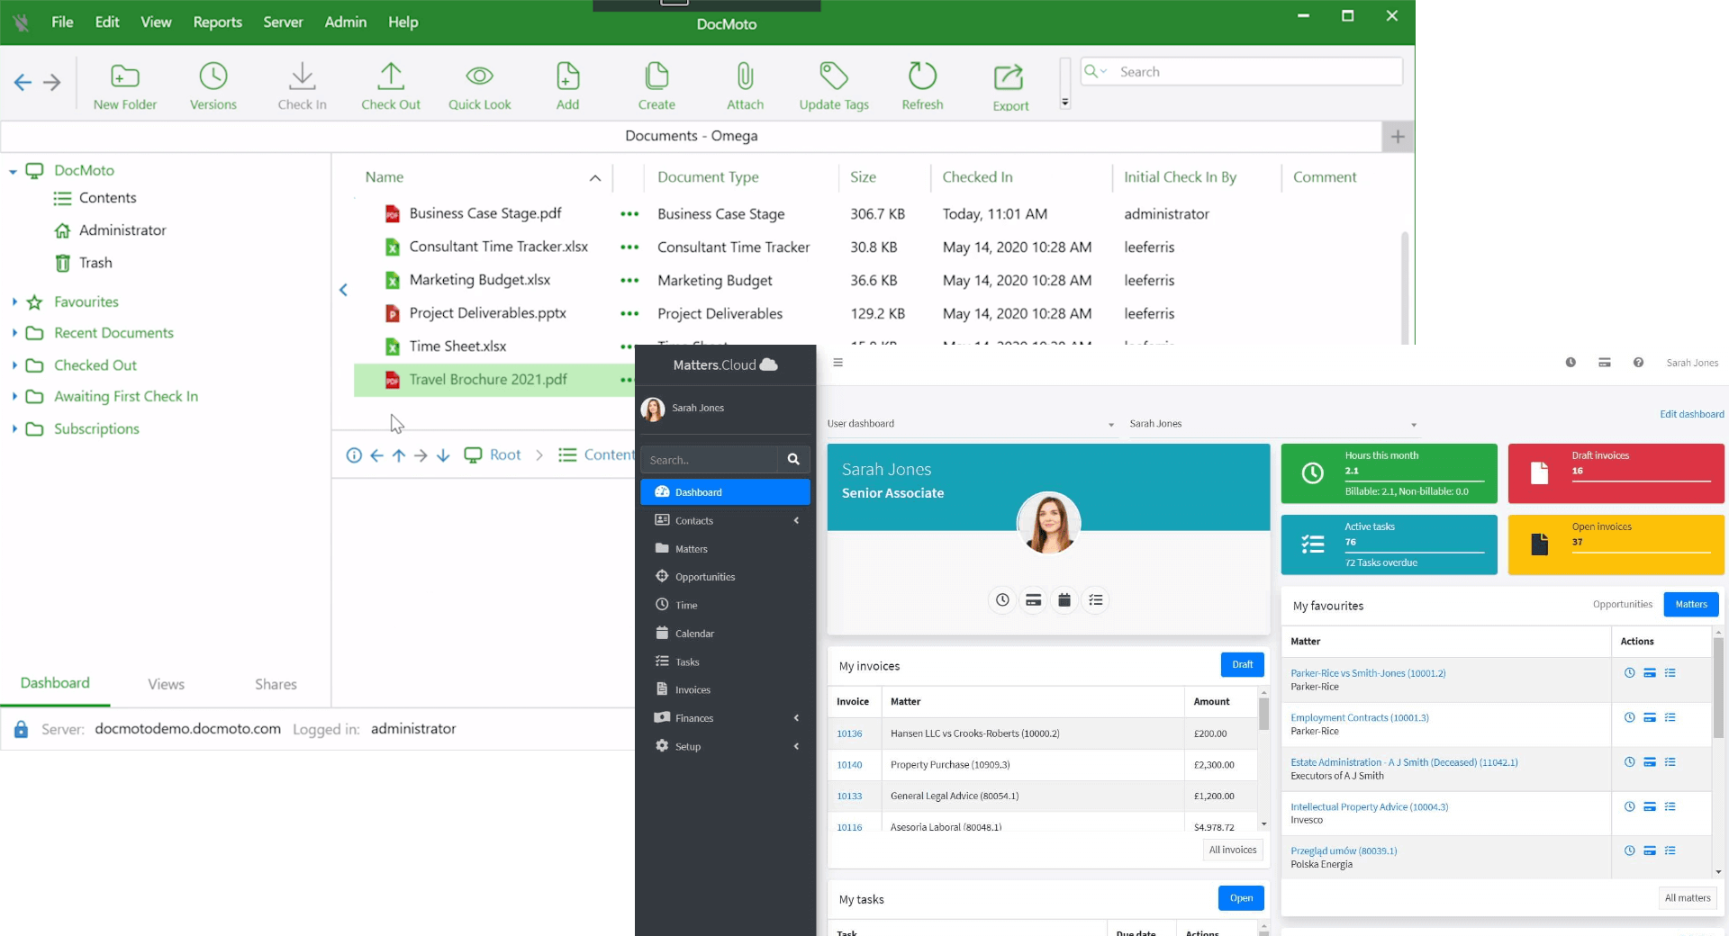
Task: Open the Sarah Jones user dropdown
Action: (x=1273, y=424)
